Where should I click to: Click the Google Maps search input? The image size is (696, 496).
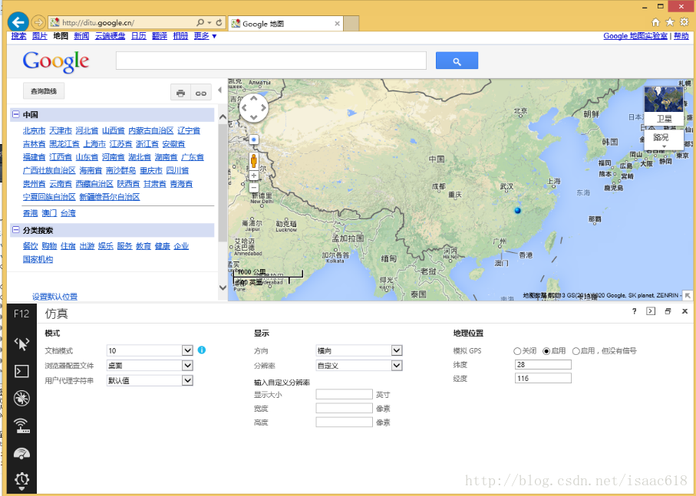coord(271,61)
